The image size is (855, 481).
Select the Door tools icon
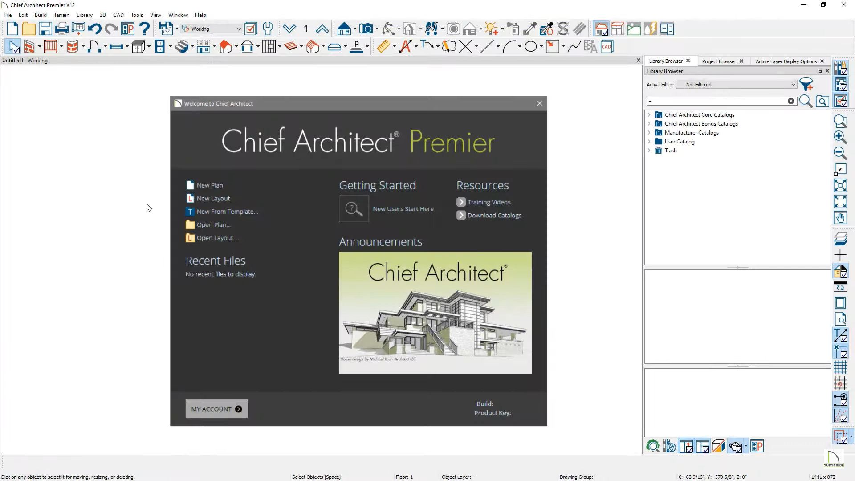point(94,46)
